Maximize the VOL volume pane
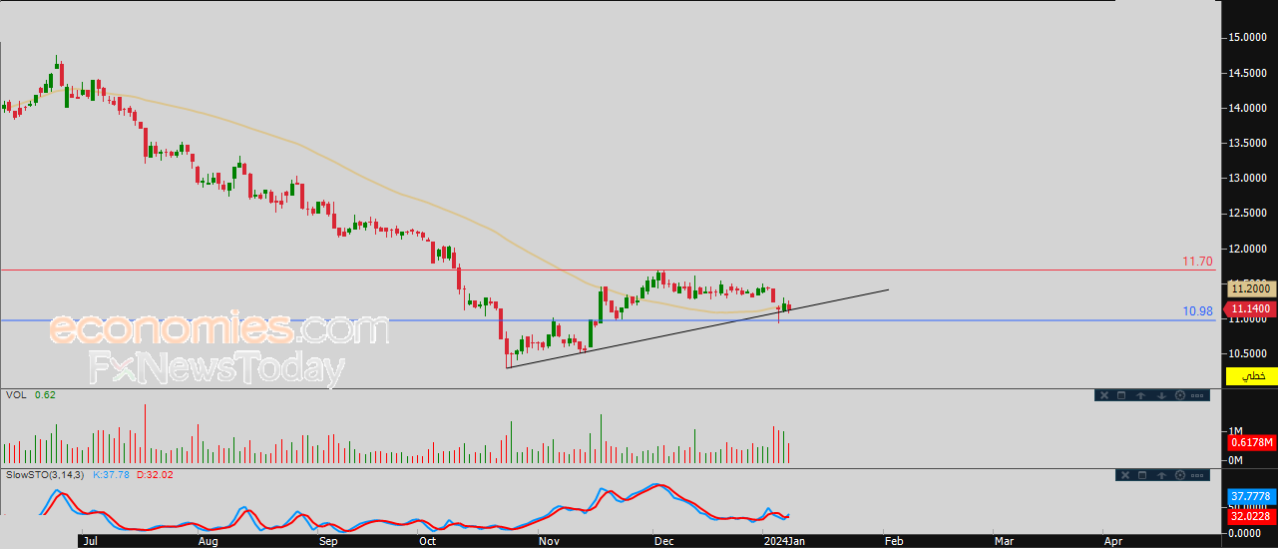The height and width of the screenshot is (549, 1278). tap(1121, 395)
